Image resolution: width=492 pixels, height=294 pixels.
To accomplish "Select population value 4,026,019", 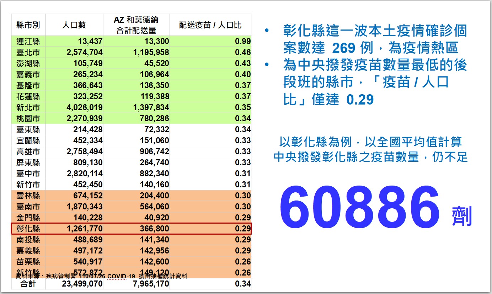I will (85, 107).
